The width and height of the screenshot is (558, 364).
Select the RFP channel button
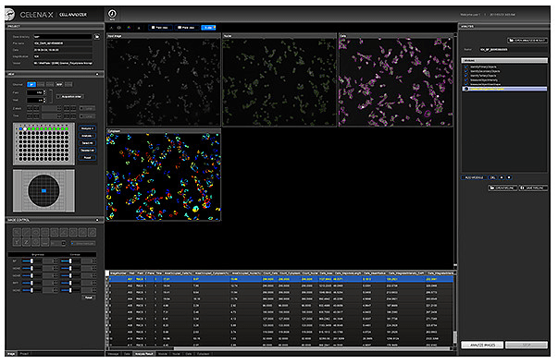pyautogui.click(x=59, y=84)
